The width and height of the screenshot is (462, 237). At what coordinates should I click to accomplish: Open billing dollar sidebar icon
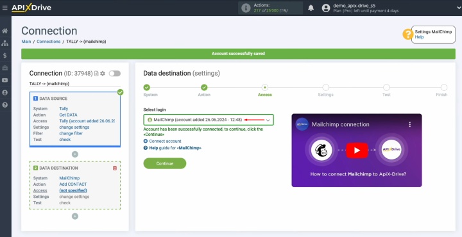4,56
